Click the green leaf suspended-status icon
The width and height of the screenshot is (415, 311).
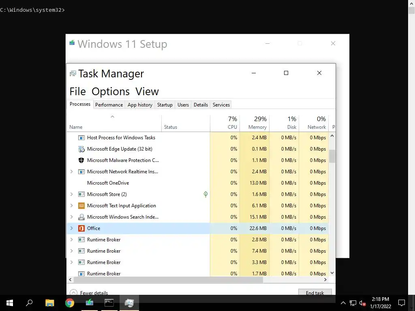coord(205,194)
